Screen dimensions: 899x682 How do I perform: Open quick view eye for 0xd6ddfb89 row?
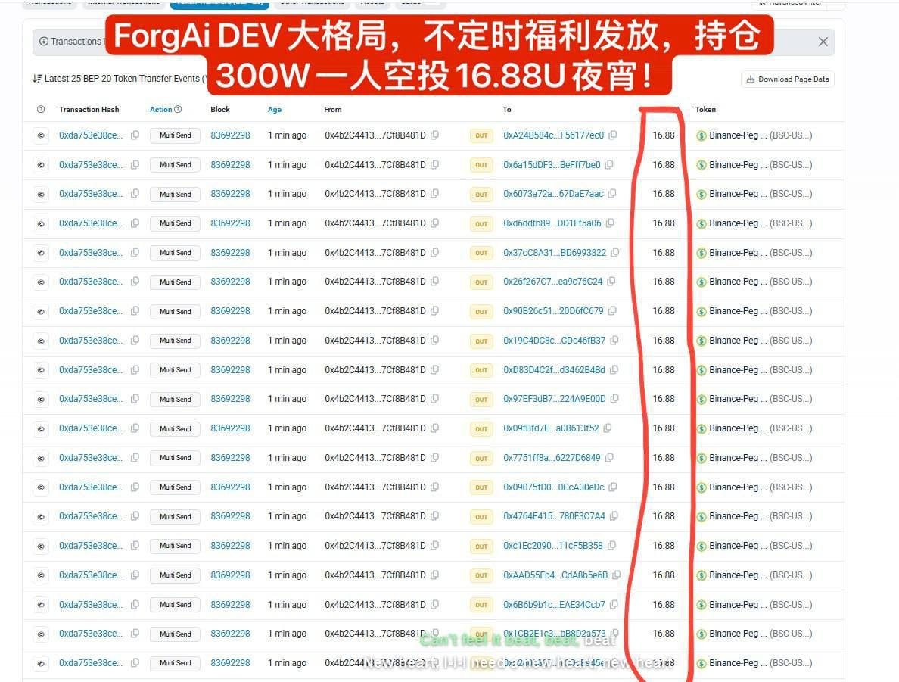pos(41,224)
